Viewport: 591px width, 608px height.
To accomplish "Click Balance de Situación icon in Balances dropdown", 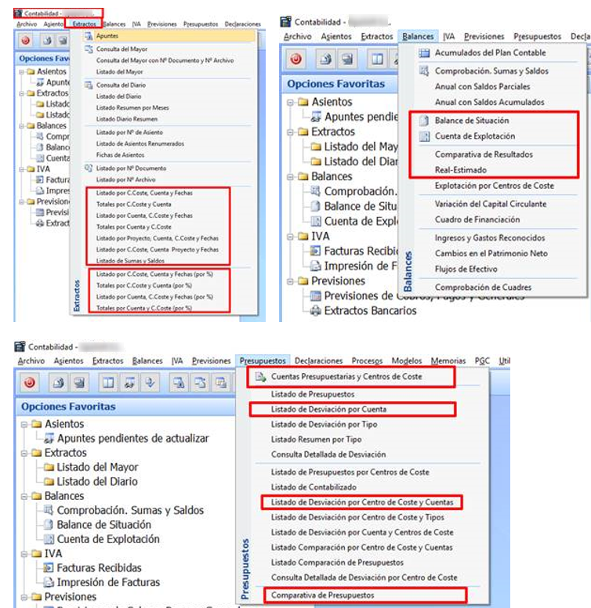I will pos(424,121).
